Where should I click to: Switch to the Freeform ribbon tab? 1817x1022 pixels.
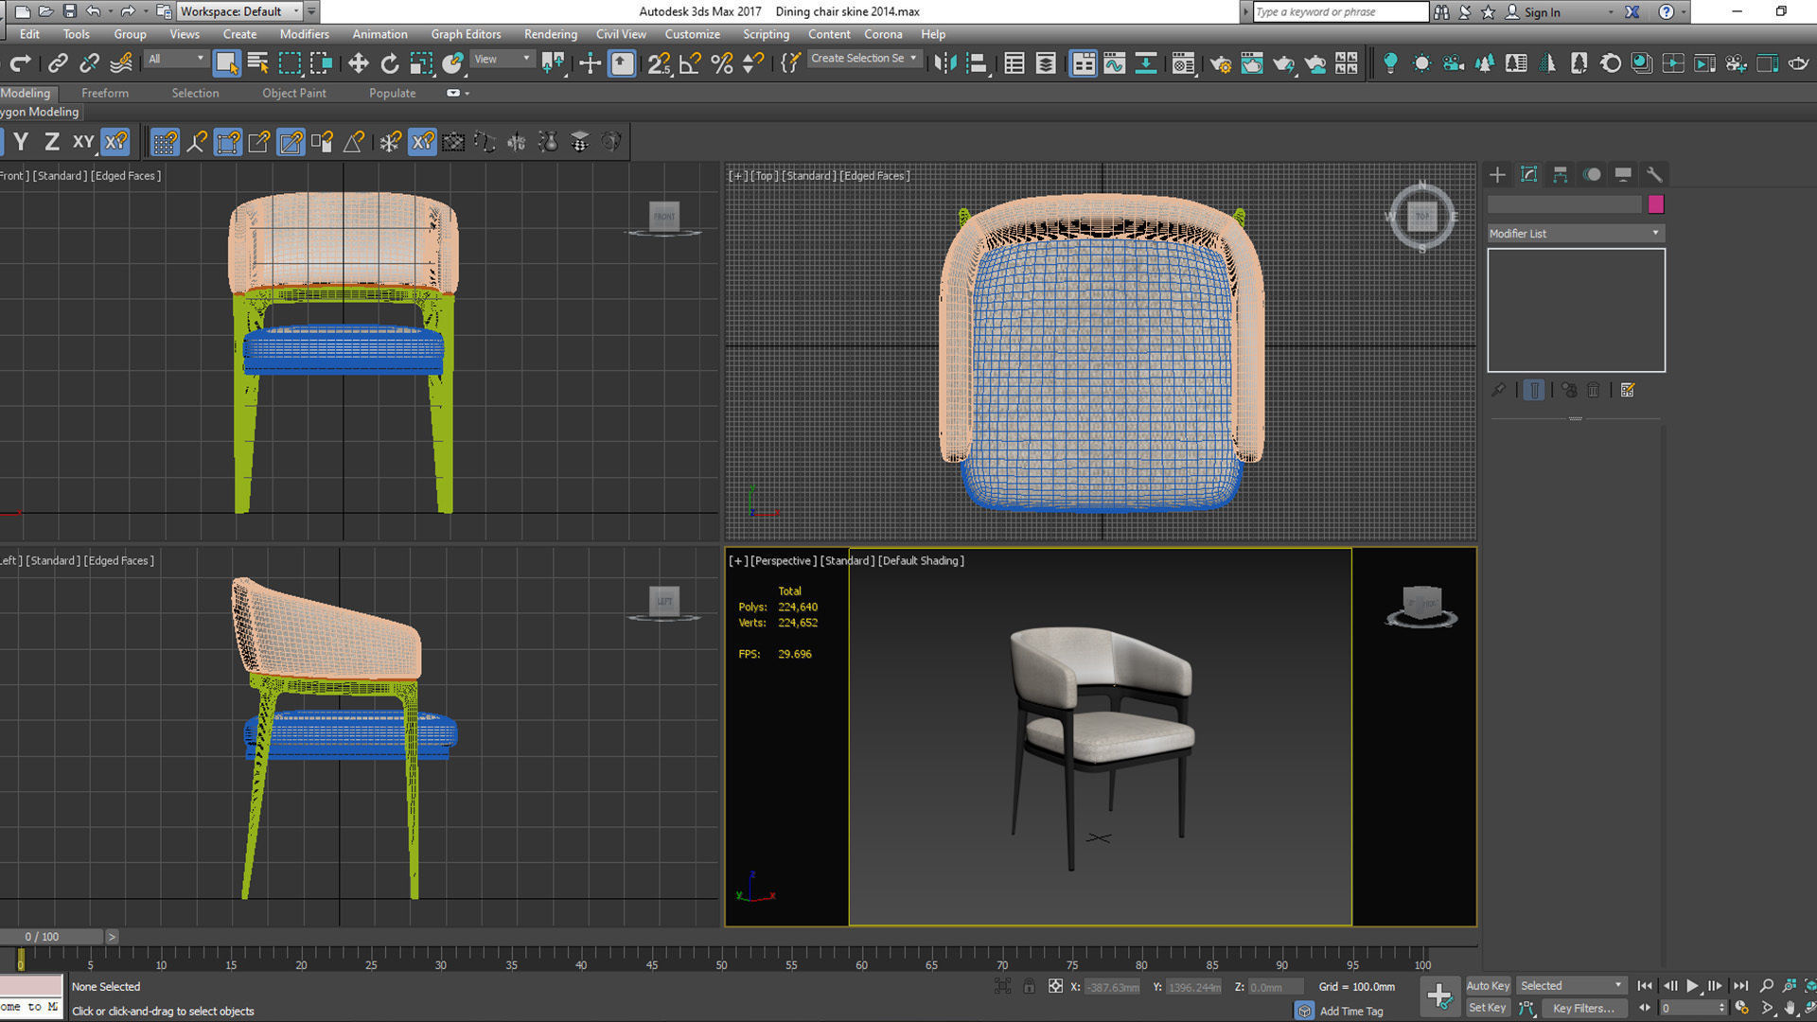coord(104,93)
